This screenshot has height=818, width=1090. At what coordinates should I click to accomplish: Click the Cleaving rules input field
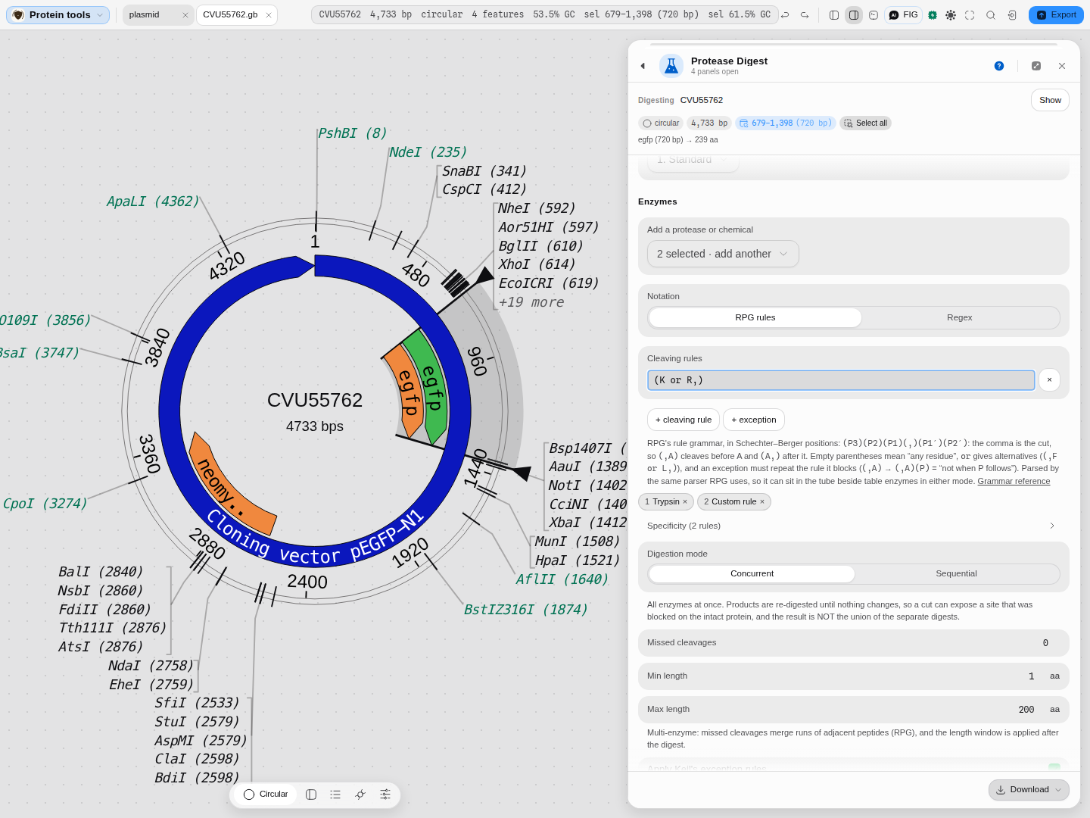pyautogui.click(x=841, y=380)
